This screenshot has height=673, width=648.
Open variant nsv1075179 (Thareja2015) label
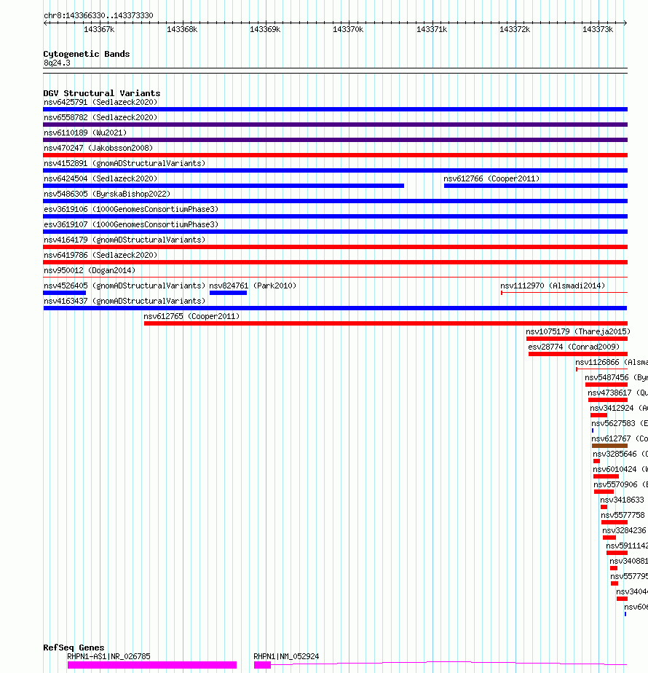(578, 332)
